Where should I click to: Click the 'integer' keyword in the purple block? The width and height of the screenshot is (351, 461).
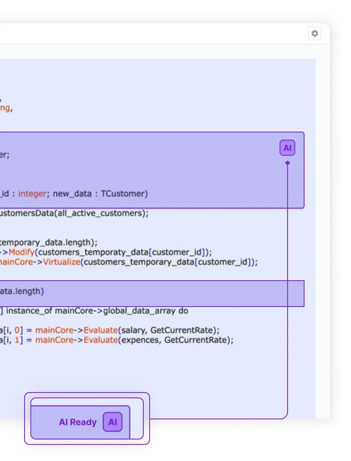coord(32,194)
